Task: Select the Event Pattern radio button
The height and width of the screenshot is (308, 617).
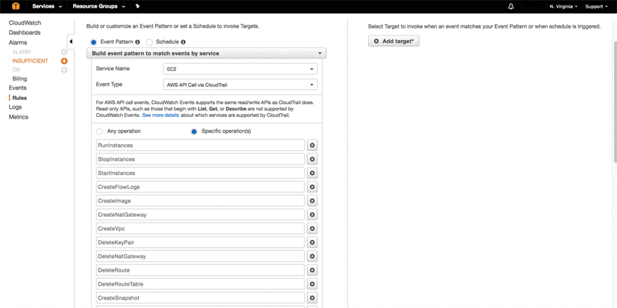Action: (x=93, y=42)
